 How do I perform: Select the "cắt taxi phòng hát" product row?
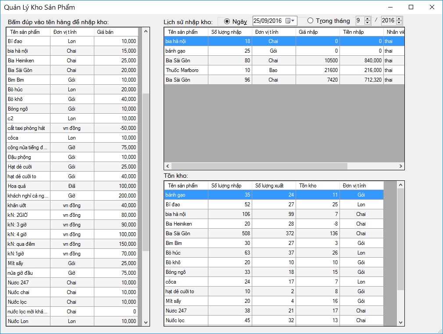pyautogui.click(x=72, y=128)
